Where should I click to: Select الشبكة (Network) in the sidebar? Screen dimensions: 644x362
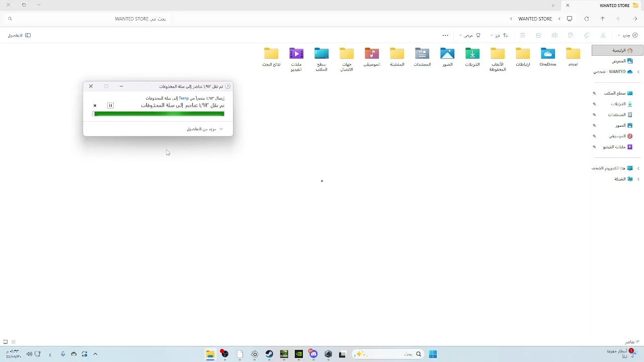(x=623, y=179)
